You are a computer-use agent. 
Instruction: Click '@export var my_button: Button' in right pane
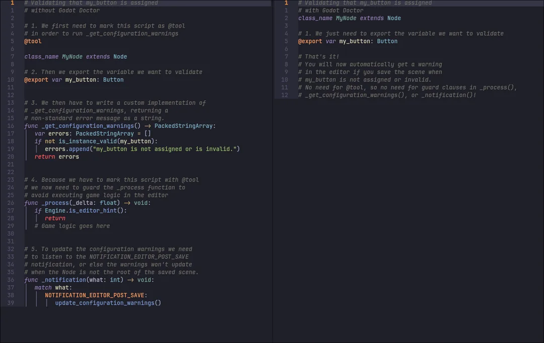(x=348, y=41)
